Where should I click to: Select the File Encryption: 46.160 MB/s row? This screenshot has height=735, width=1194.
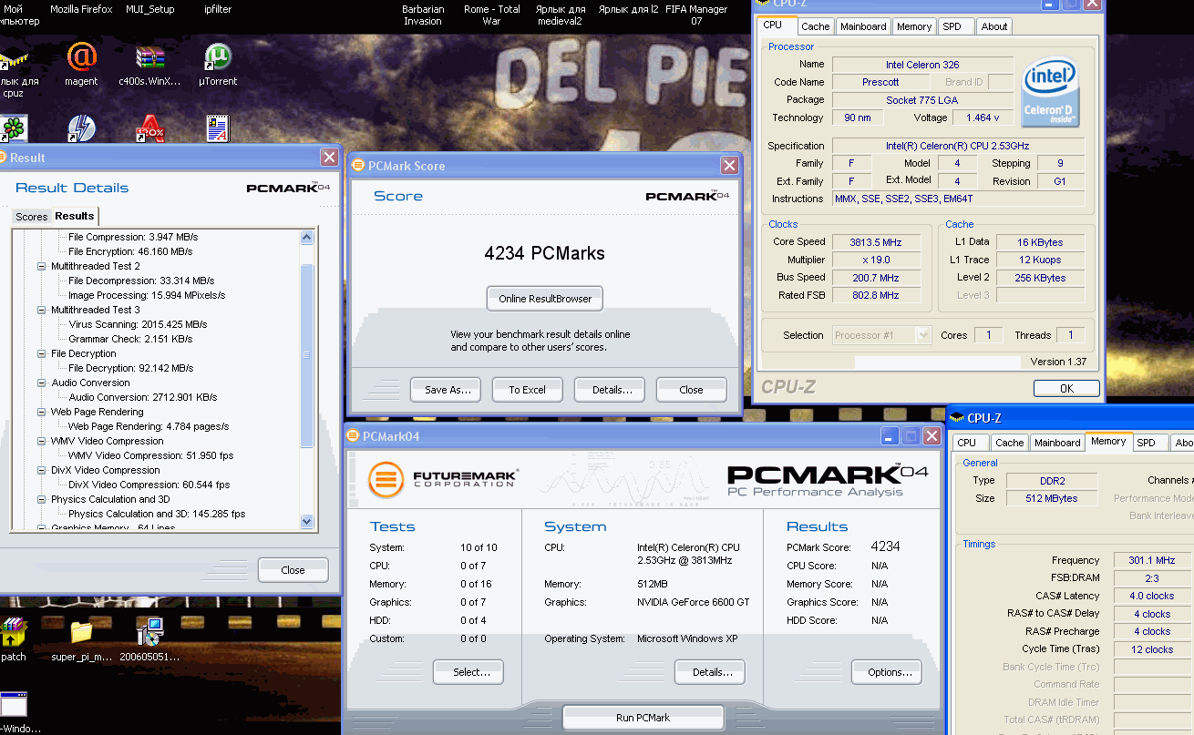point(130,251)
